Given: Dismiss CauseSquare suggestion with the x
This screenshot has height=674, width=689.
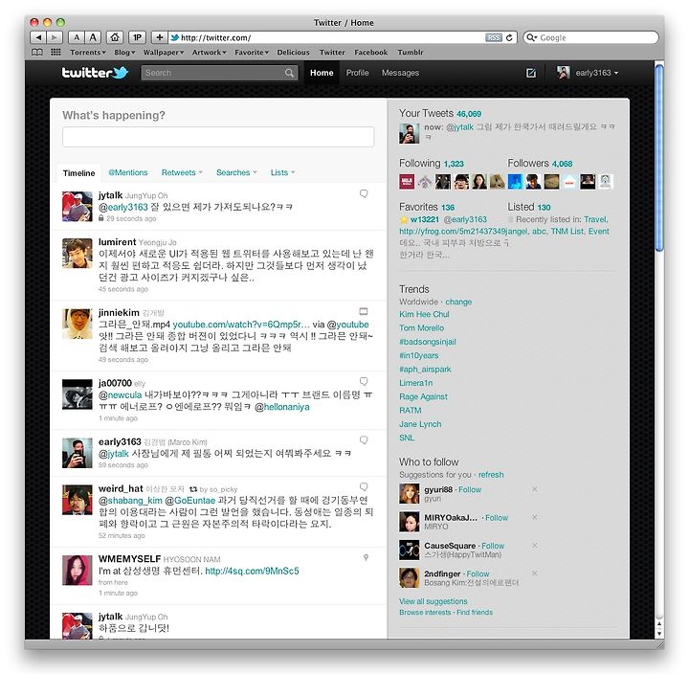Looking at the screenshot, I should click(x=534, y=545).
